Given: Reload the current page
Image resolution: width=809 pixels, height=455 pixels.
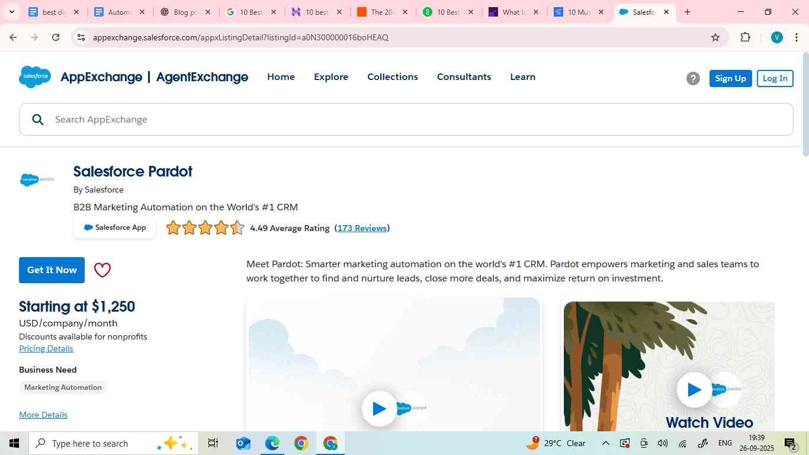Looking at the screenshot, I should 55,37.
